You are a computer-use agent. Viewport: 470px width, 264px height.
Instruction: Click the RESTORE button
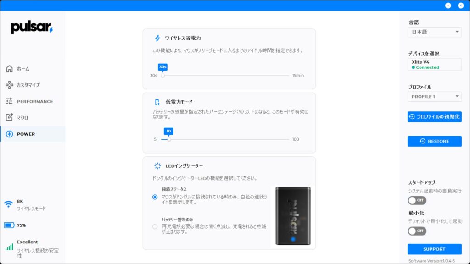point(434,141)
